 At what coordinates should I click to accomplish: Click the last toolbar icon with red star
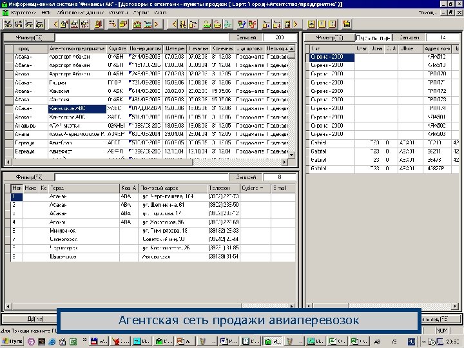click(x=347, y=24)
